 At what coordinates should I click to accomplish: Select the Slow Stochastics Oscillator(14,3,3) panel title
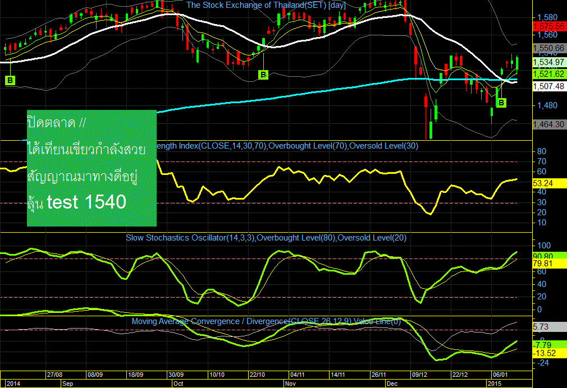point(266,238)
